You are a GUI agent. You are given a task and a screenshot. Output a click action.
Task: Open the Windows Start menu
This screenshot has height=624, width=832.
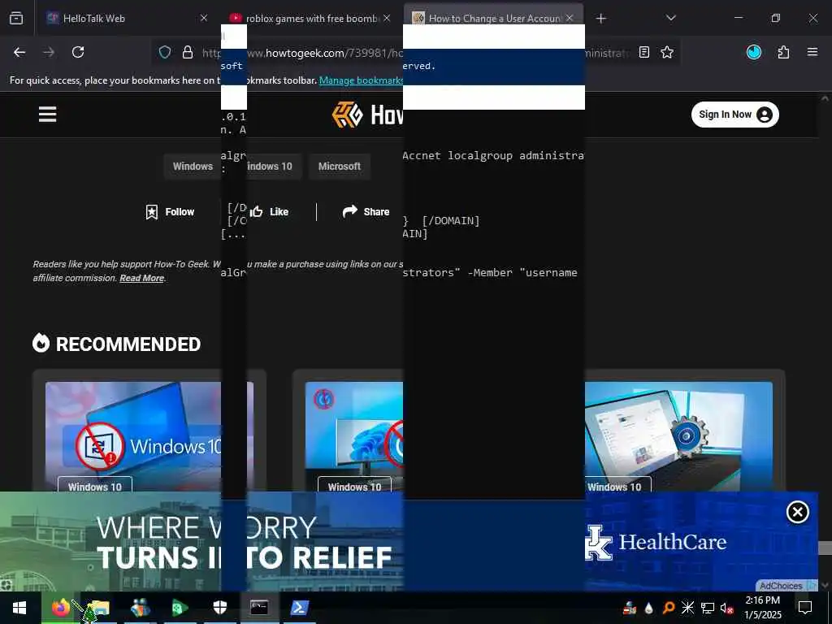[x=20, y=608]
